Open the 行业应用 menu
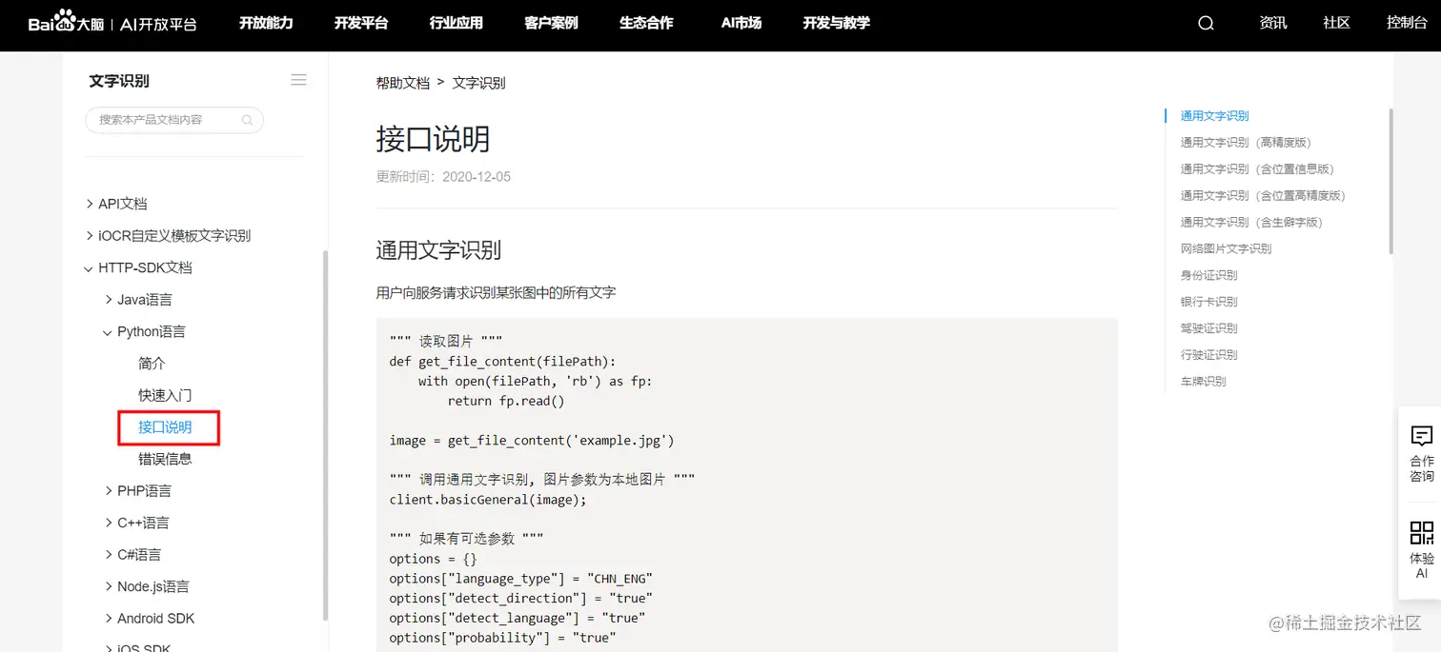 457,23
